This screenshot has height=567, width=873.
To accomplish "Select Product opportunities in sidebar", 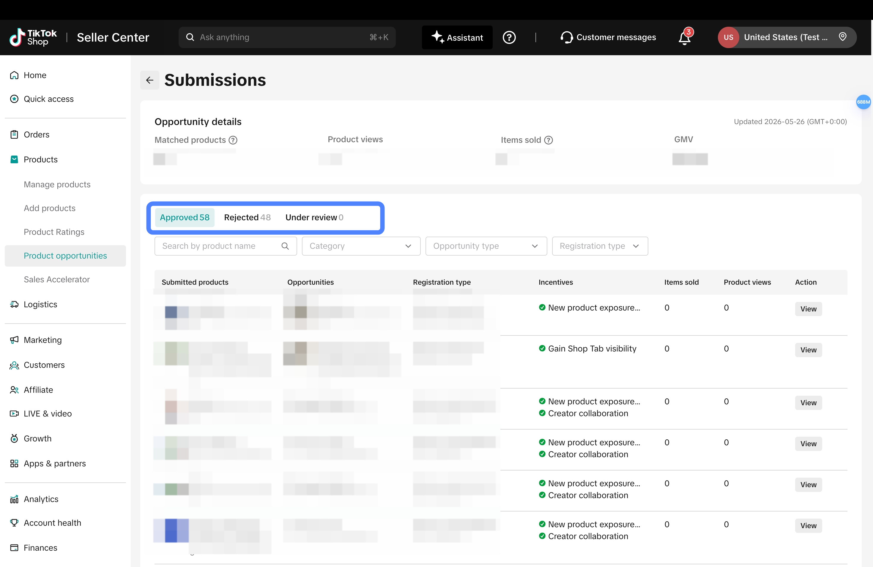I will click(x=65, y=256).
